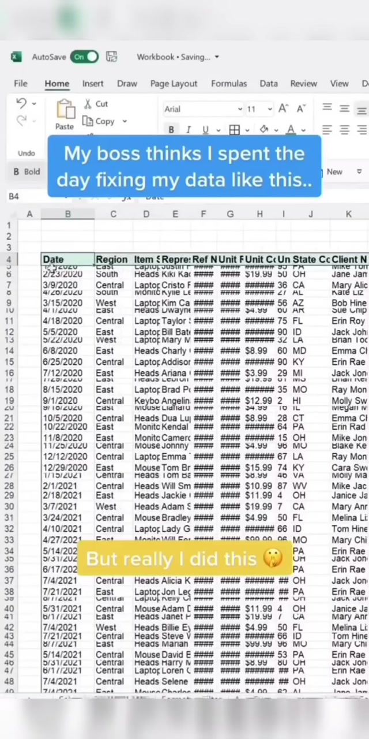
Task: Click the Copy icon in the clipboard group
Action: tap(88, 121)
